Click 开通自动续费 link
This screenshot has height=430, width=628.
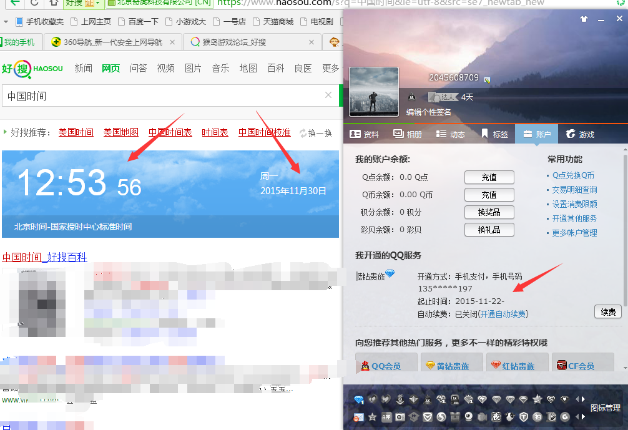(503, 315)
